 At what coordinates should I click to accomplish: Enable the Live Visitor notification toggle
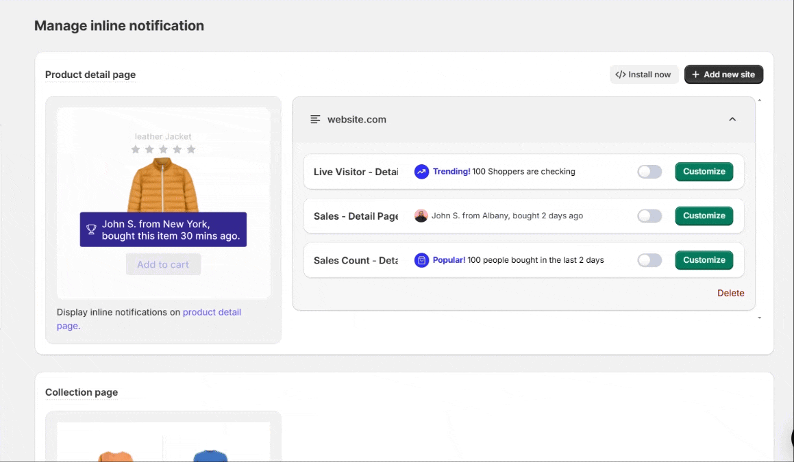coord(649,172)
